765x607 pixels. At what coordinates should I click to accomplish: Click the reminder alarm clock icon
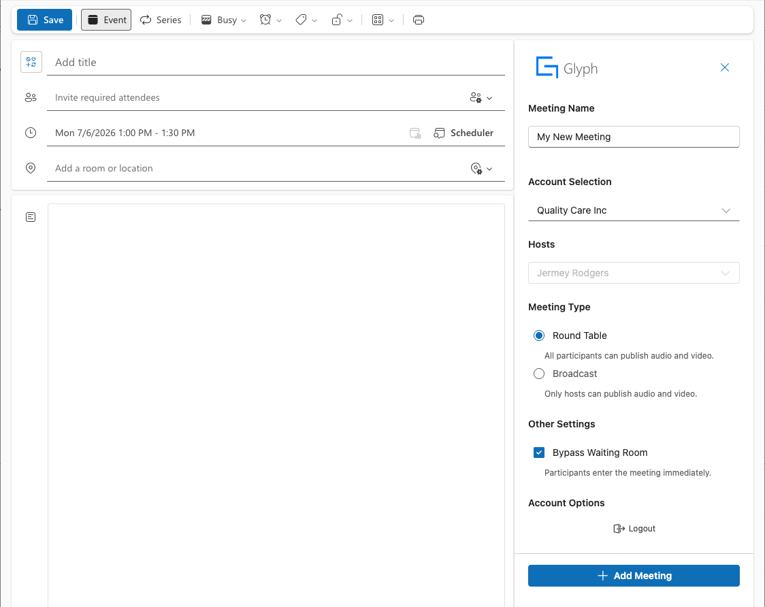[x=265, y=20]
